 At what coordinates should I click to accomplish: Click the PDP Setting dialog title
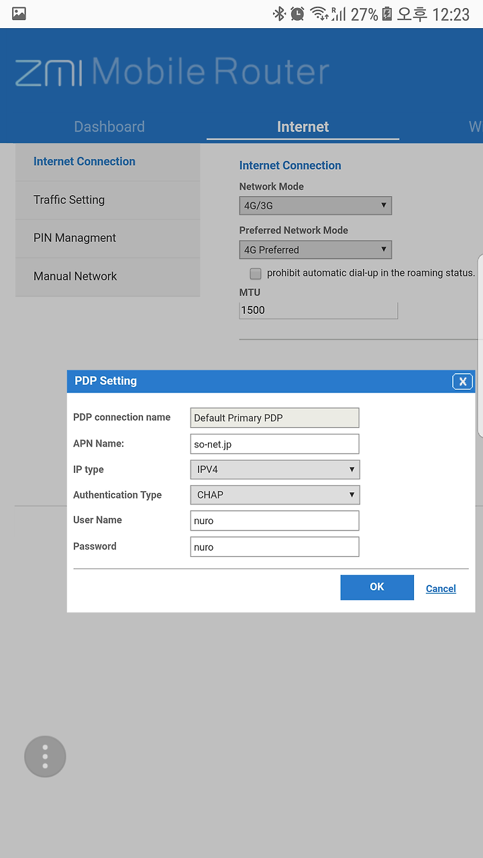[105, 381]
